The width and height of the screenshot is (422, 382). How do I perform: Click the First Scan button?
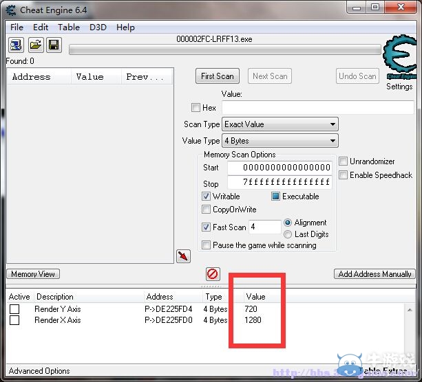click(218, 76)
